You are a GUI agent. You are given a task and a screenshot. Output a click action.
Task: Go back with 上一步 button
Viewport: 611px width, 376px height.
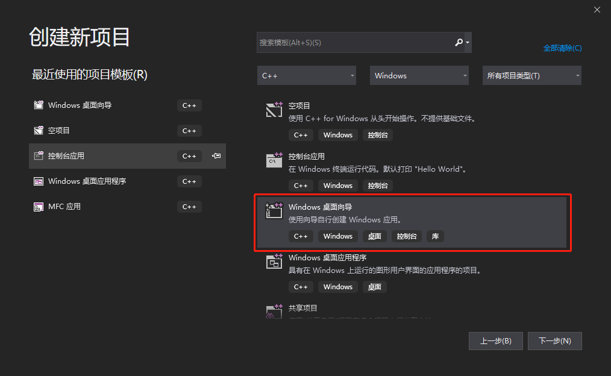pos(496,341)
